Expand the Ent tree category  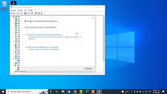click(x=14, y=54)
